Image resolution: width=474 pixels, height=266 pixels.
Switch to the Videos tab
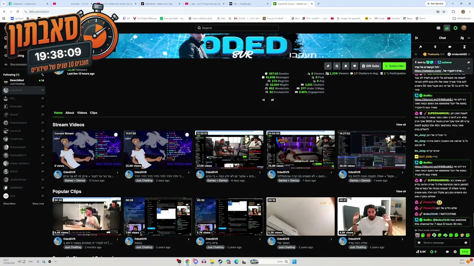[82, 113]
